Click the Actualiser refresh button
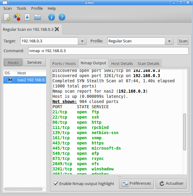 [171, 184]
